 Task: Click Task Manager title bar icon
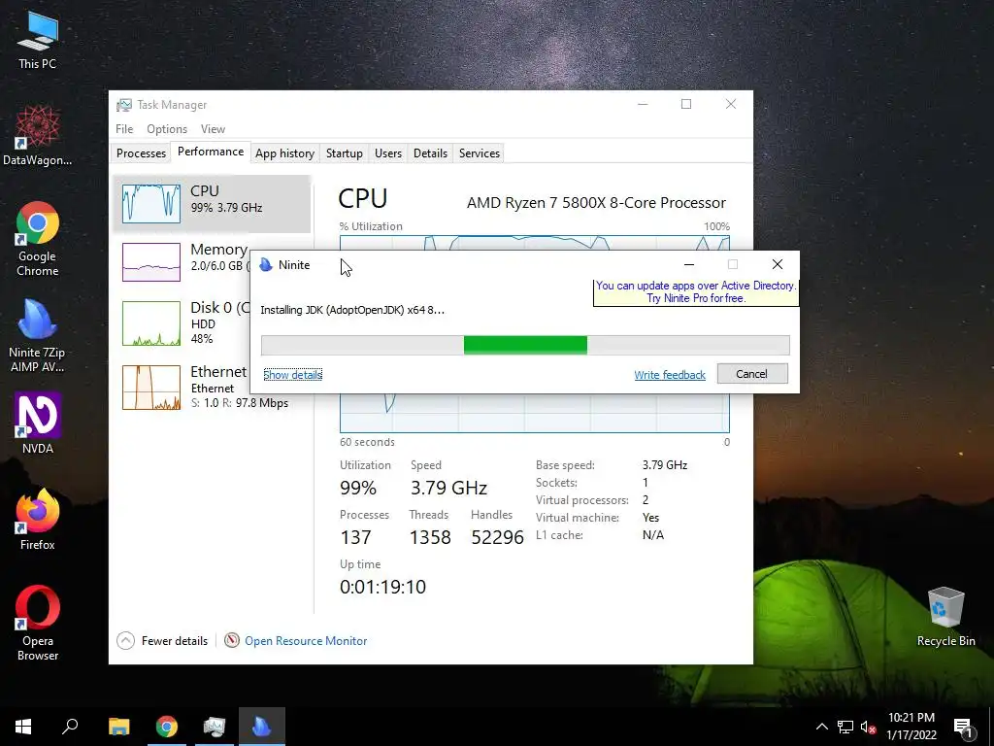pos(124,105)
